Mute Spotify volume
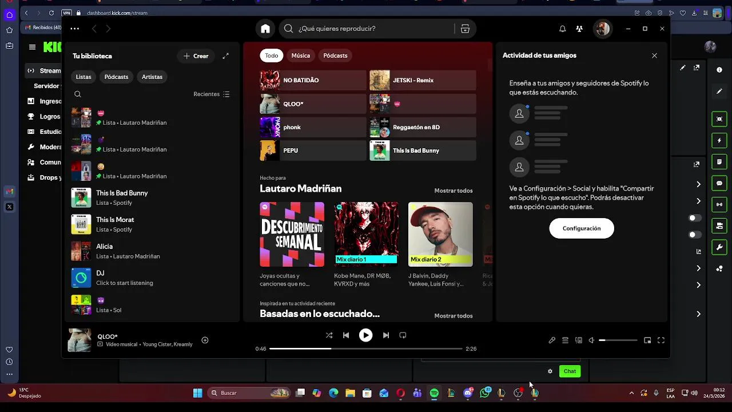This screenshot has width=732, height=412. (591, 340)
